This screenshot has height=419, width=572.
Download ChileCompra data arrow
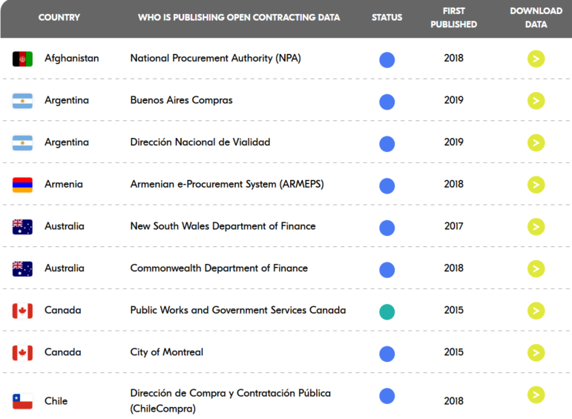(536, 395)
